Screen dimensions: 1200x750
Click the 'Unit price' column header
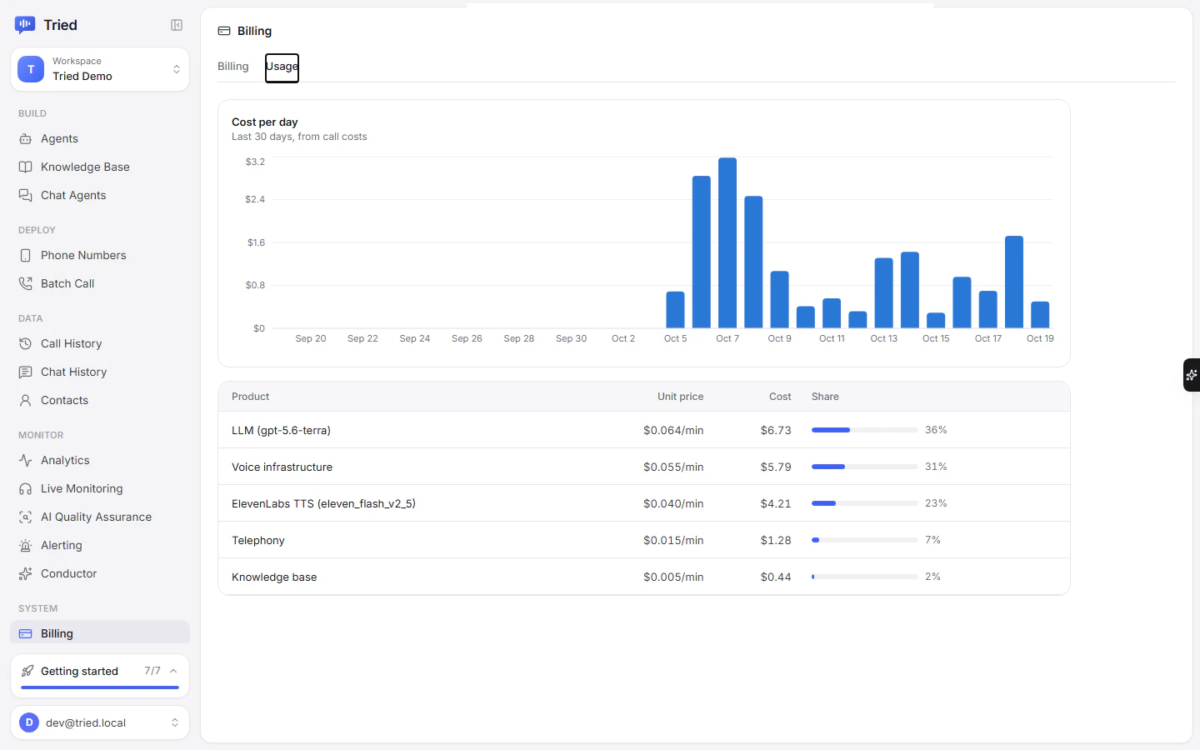(x=680, y=397)
